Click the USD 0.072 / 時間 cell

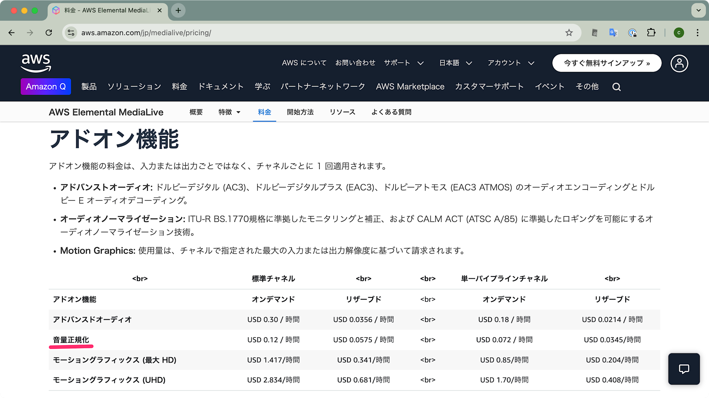pos(504,340)
